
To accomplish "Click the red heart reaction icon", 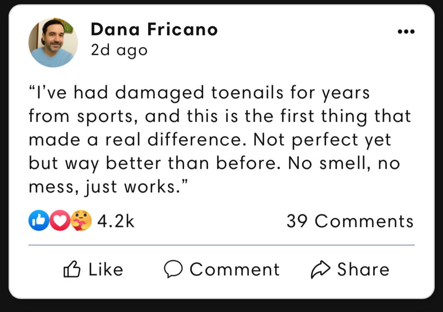I will [x=60, y=221].
